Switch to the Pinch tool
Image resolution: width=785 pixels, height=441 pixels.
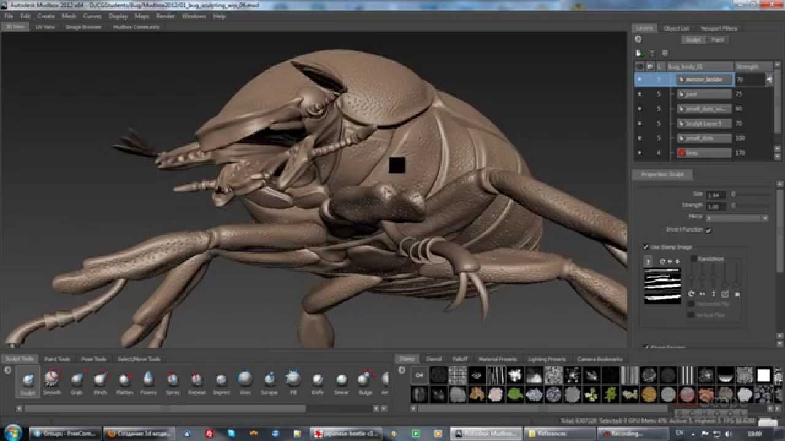click(x=101, y=379)
